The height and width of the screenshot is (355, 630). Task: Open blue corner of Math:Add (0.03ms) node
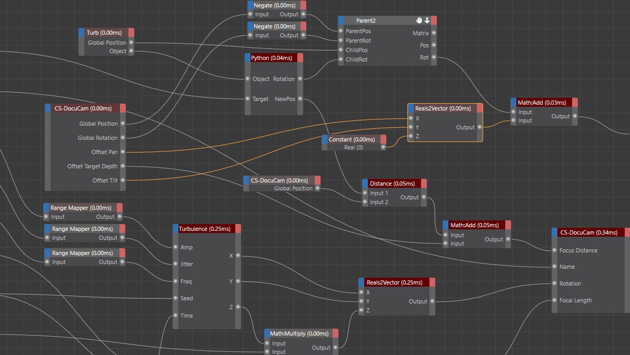tap(513, 103)
